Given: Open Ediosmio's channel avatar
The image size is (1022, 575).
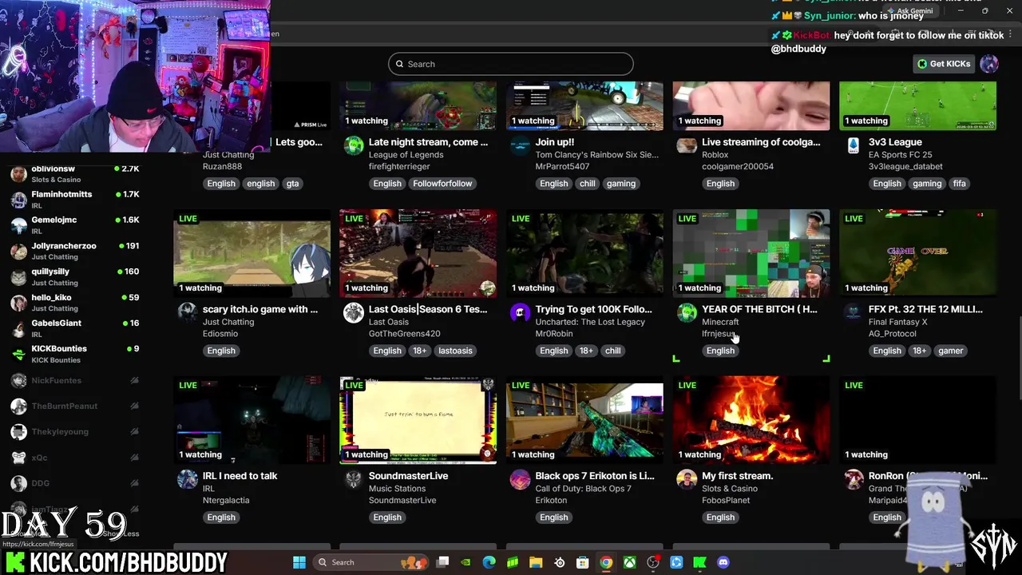Looking at the screenshot, I should click(188, 312).
